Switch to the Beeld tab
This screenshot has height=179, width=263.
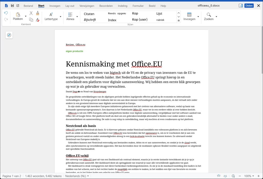click(x=152, y=6)
